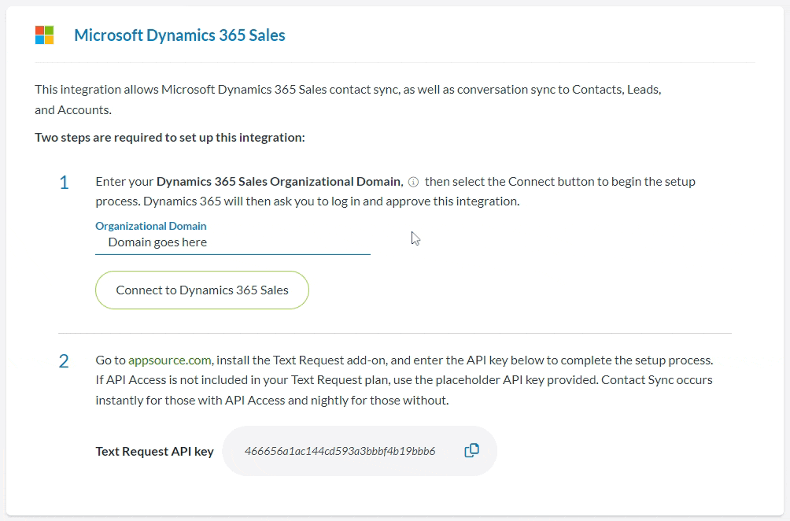Open the appsource.com link
The height and width of the screenshot is (521, 790).
pyautogui.click(x=169, y=360)
